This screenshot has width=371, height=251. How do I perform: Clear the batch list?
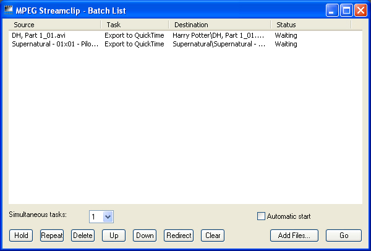[x=213, y=236]
